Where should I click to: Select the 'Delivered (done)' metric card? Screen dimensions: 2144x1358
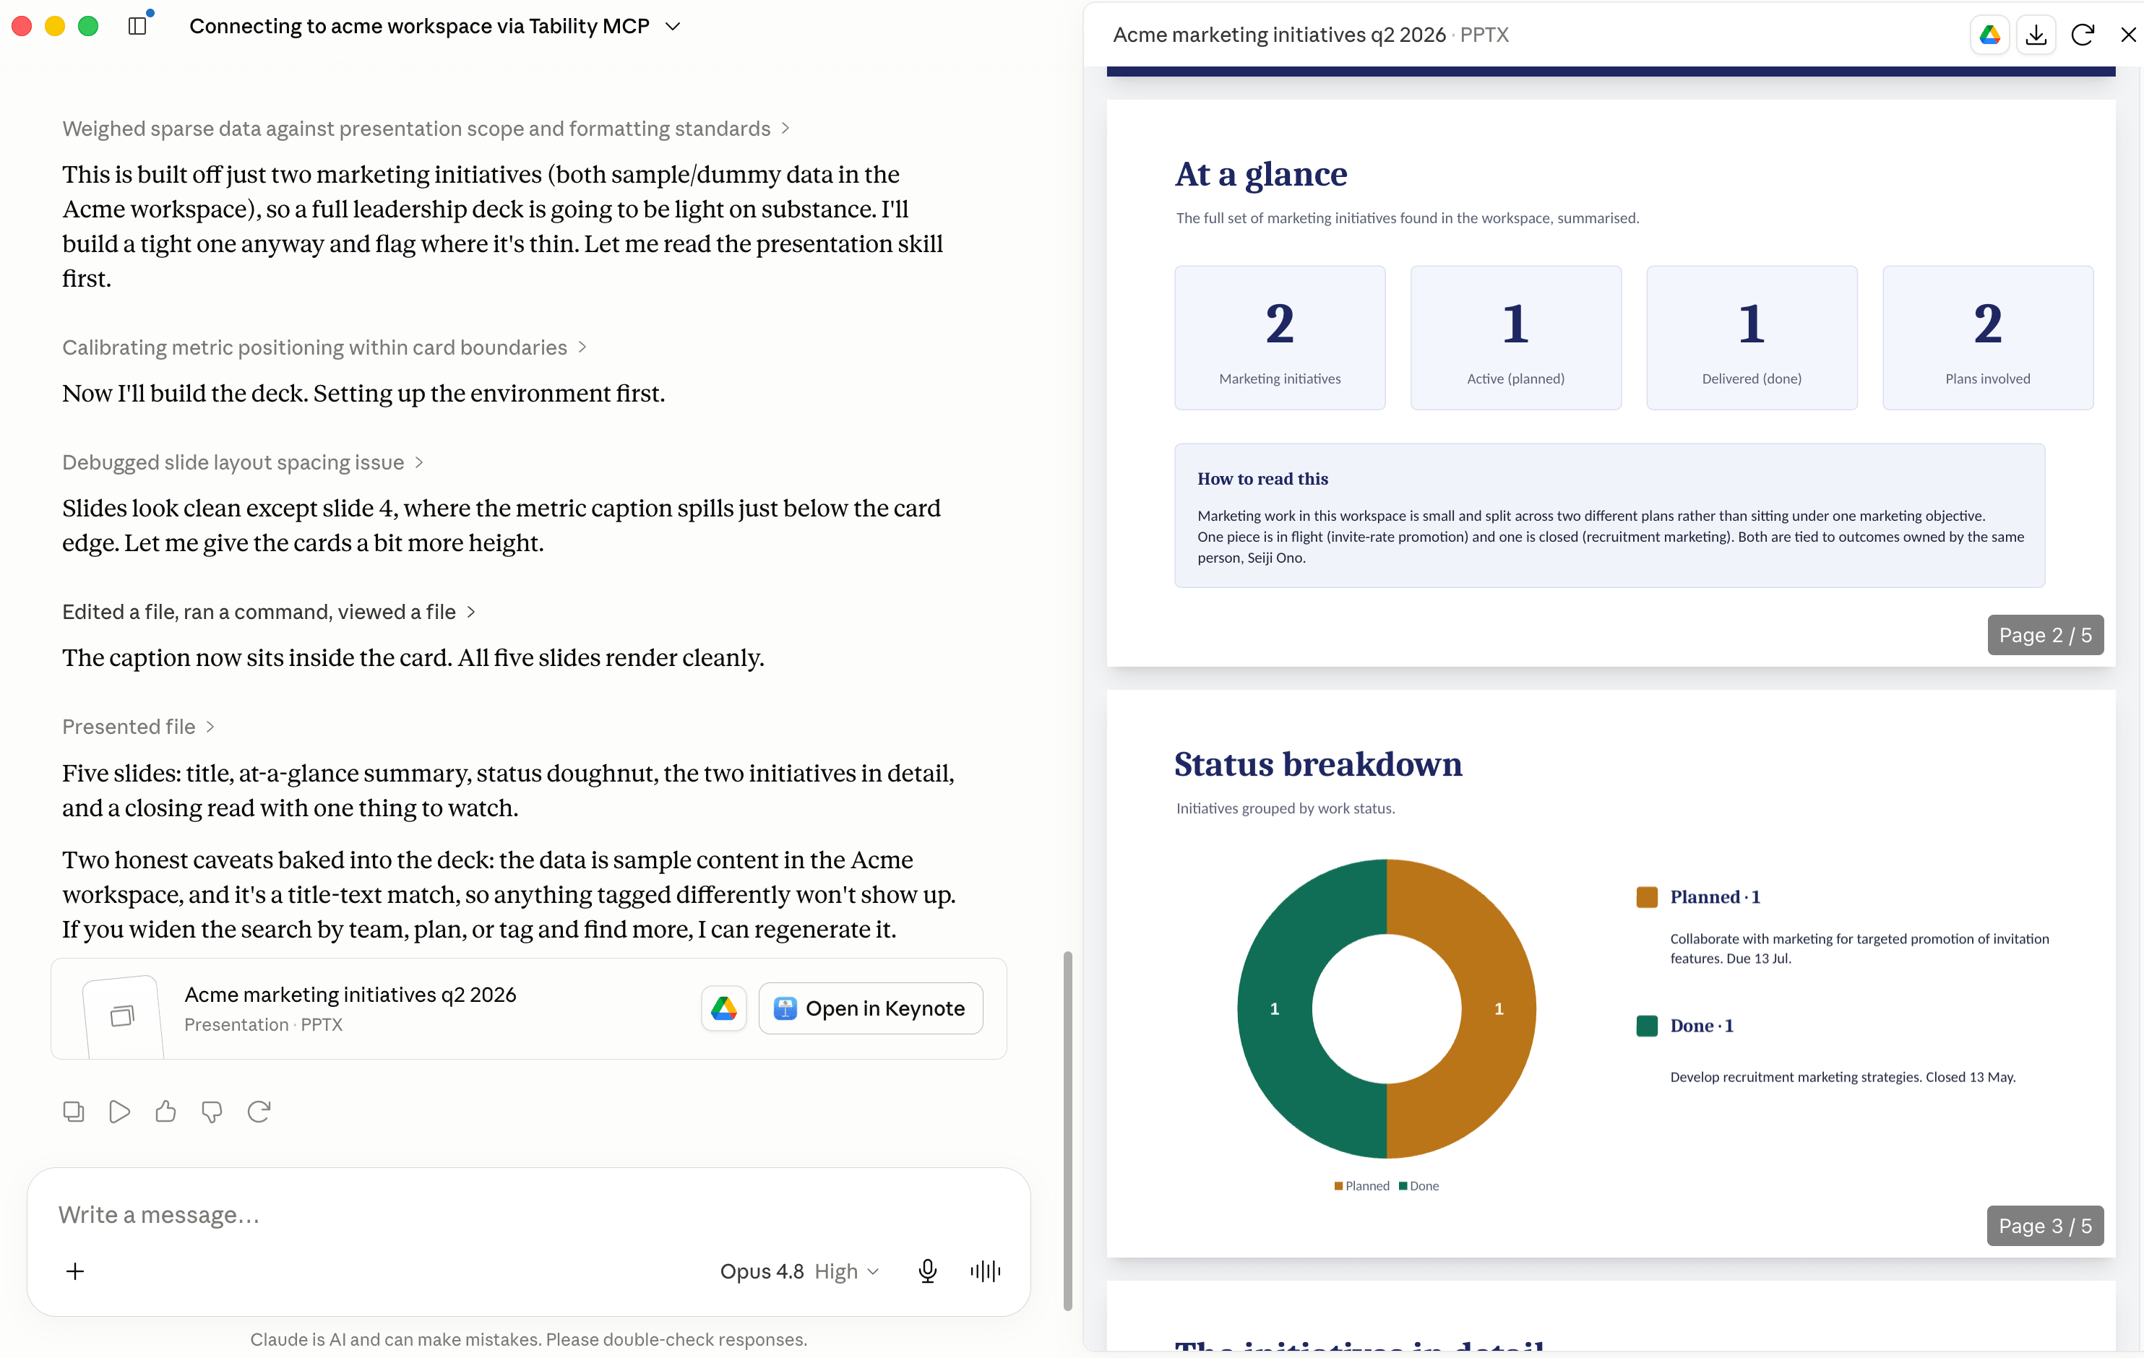coord(1752,337)
